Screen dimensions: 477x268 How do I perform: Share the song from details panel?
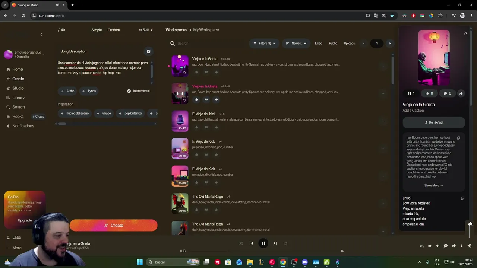click(x=461, y=93)
